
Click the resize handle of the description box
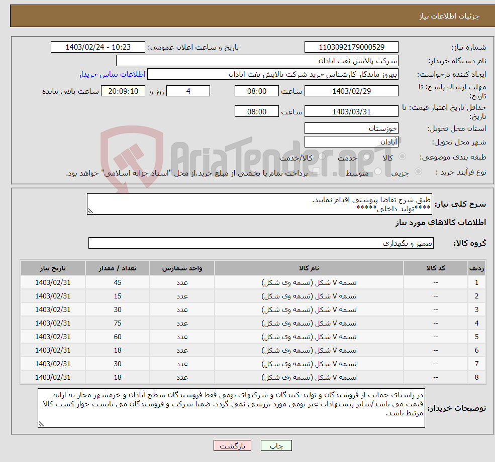click(90, 211)
